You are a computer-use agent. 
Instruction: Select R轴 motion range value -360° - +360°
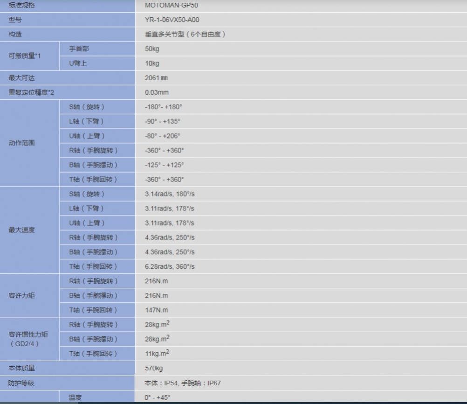165,151
